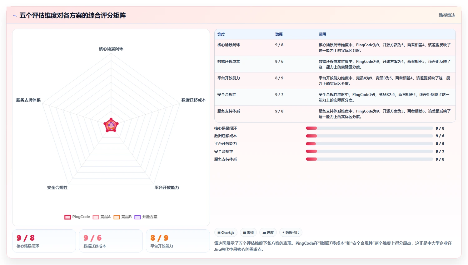Click the 9 / 6 value in the table's 数据迁移成本 row
Image resolution: width=468 pixels, height=265 pixels.
click(279, 62)
